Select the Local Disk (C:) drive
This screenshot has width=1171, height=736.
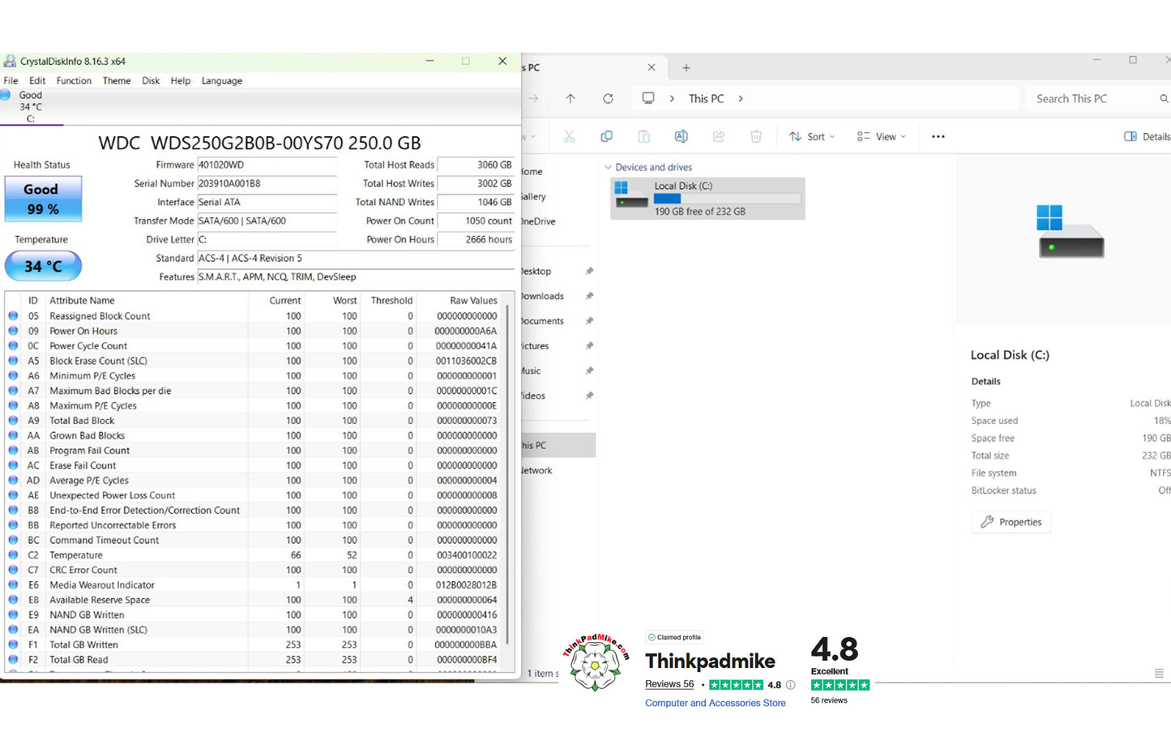pyautogui.click(x=707, y=199)
